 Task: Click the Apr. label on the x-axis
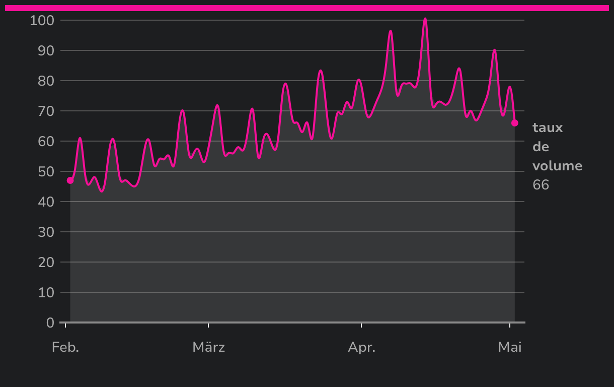click(361, 347)
